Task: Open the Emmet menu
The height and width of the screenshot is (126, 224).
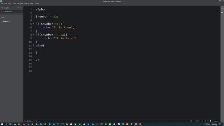Action: coord(37,3)
